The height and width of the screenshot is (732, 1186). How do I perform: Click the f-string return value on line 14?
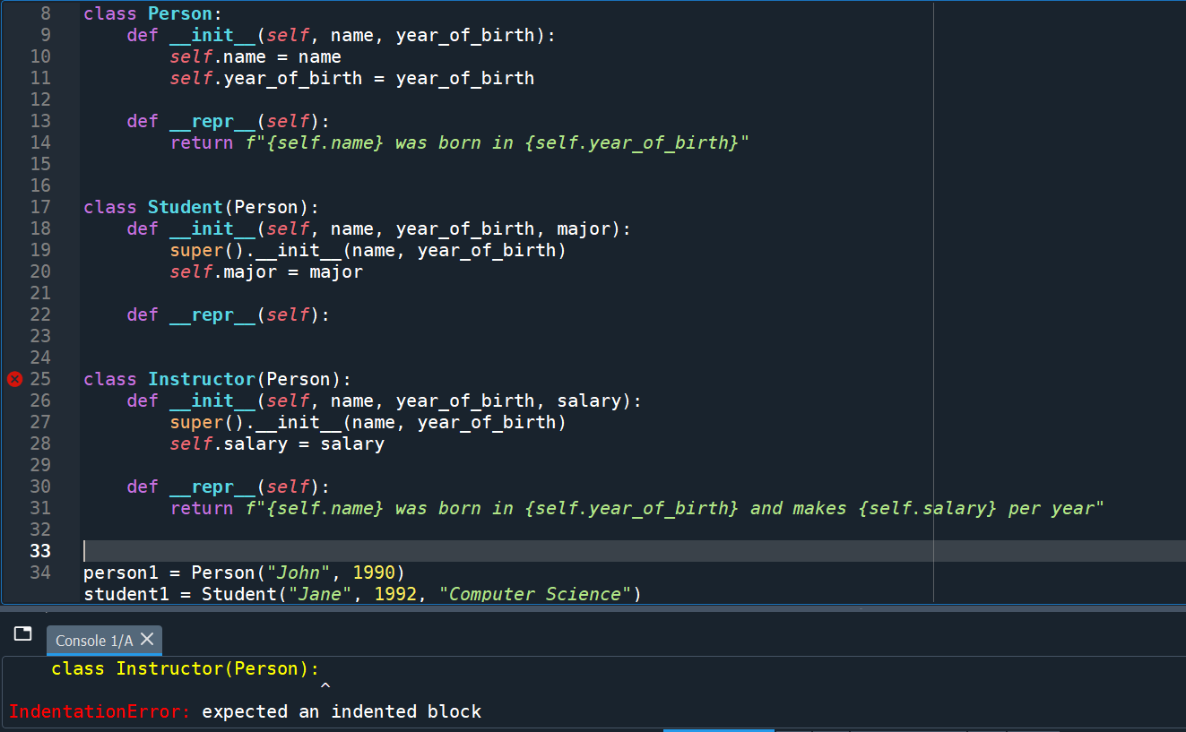click(x=493, y=142)
